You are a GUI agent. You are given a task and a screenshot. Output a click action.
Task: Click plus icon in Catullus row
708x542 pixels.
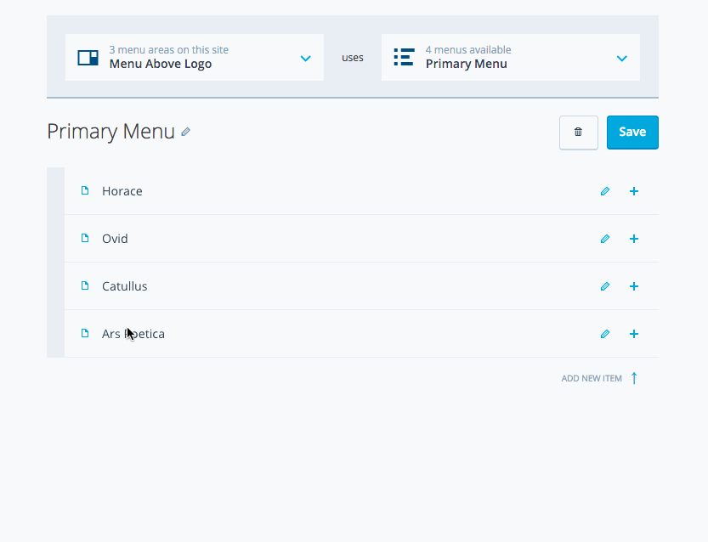(634, 286)
